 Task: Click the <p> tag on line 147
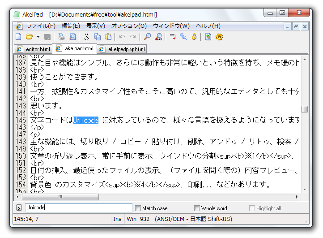tap(35, 135)
